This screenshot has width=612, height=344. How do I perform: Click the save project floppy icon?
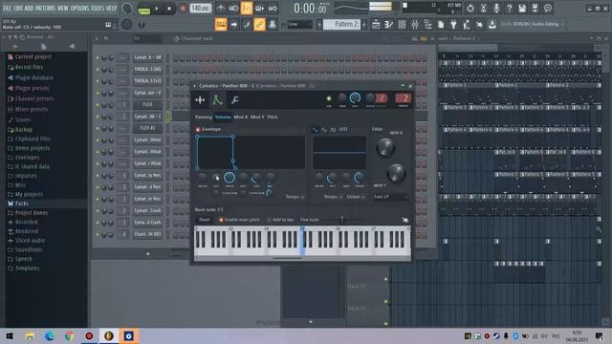[x=522, y=8]
